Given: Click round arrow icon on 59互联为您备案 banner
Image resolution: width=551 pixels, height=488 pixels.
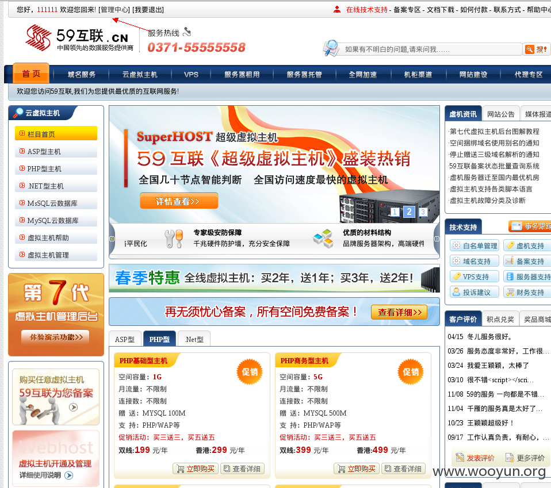Looking at the screenshot, I should click(73, 408).
